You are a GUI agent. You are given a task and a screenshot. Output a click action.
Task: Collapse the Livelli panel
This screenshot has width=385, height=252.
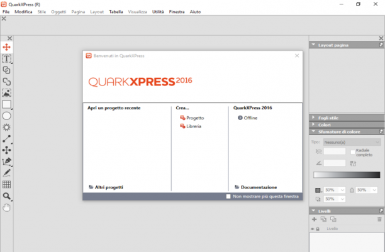tap(313, 211)
